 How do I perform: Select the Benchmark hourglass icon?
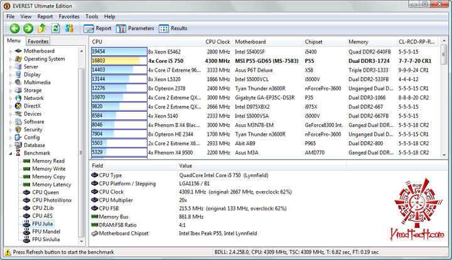point(18,153)
